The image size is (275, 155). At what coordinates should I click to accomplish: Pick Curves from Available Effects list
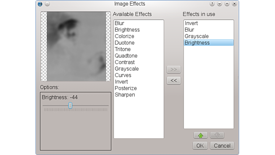(x=122, y=75)
